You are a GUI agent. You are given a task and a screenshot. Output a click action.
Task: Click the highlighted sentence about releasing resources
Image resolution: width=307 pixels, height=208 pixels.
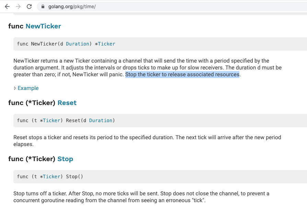(x=182, y=74)
